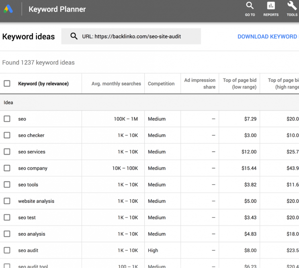Click the $7.29 low range bid
Screen dimensions: 299x268
(x=250, y=119)
